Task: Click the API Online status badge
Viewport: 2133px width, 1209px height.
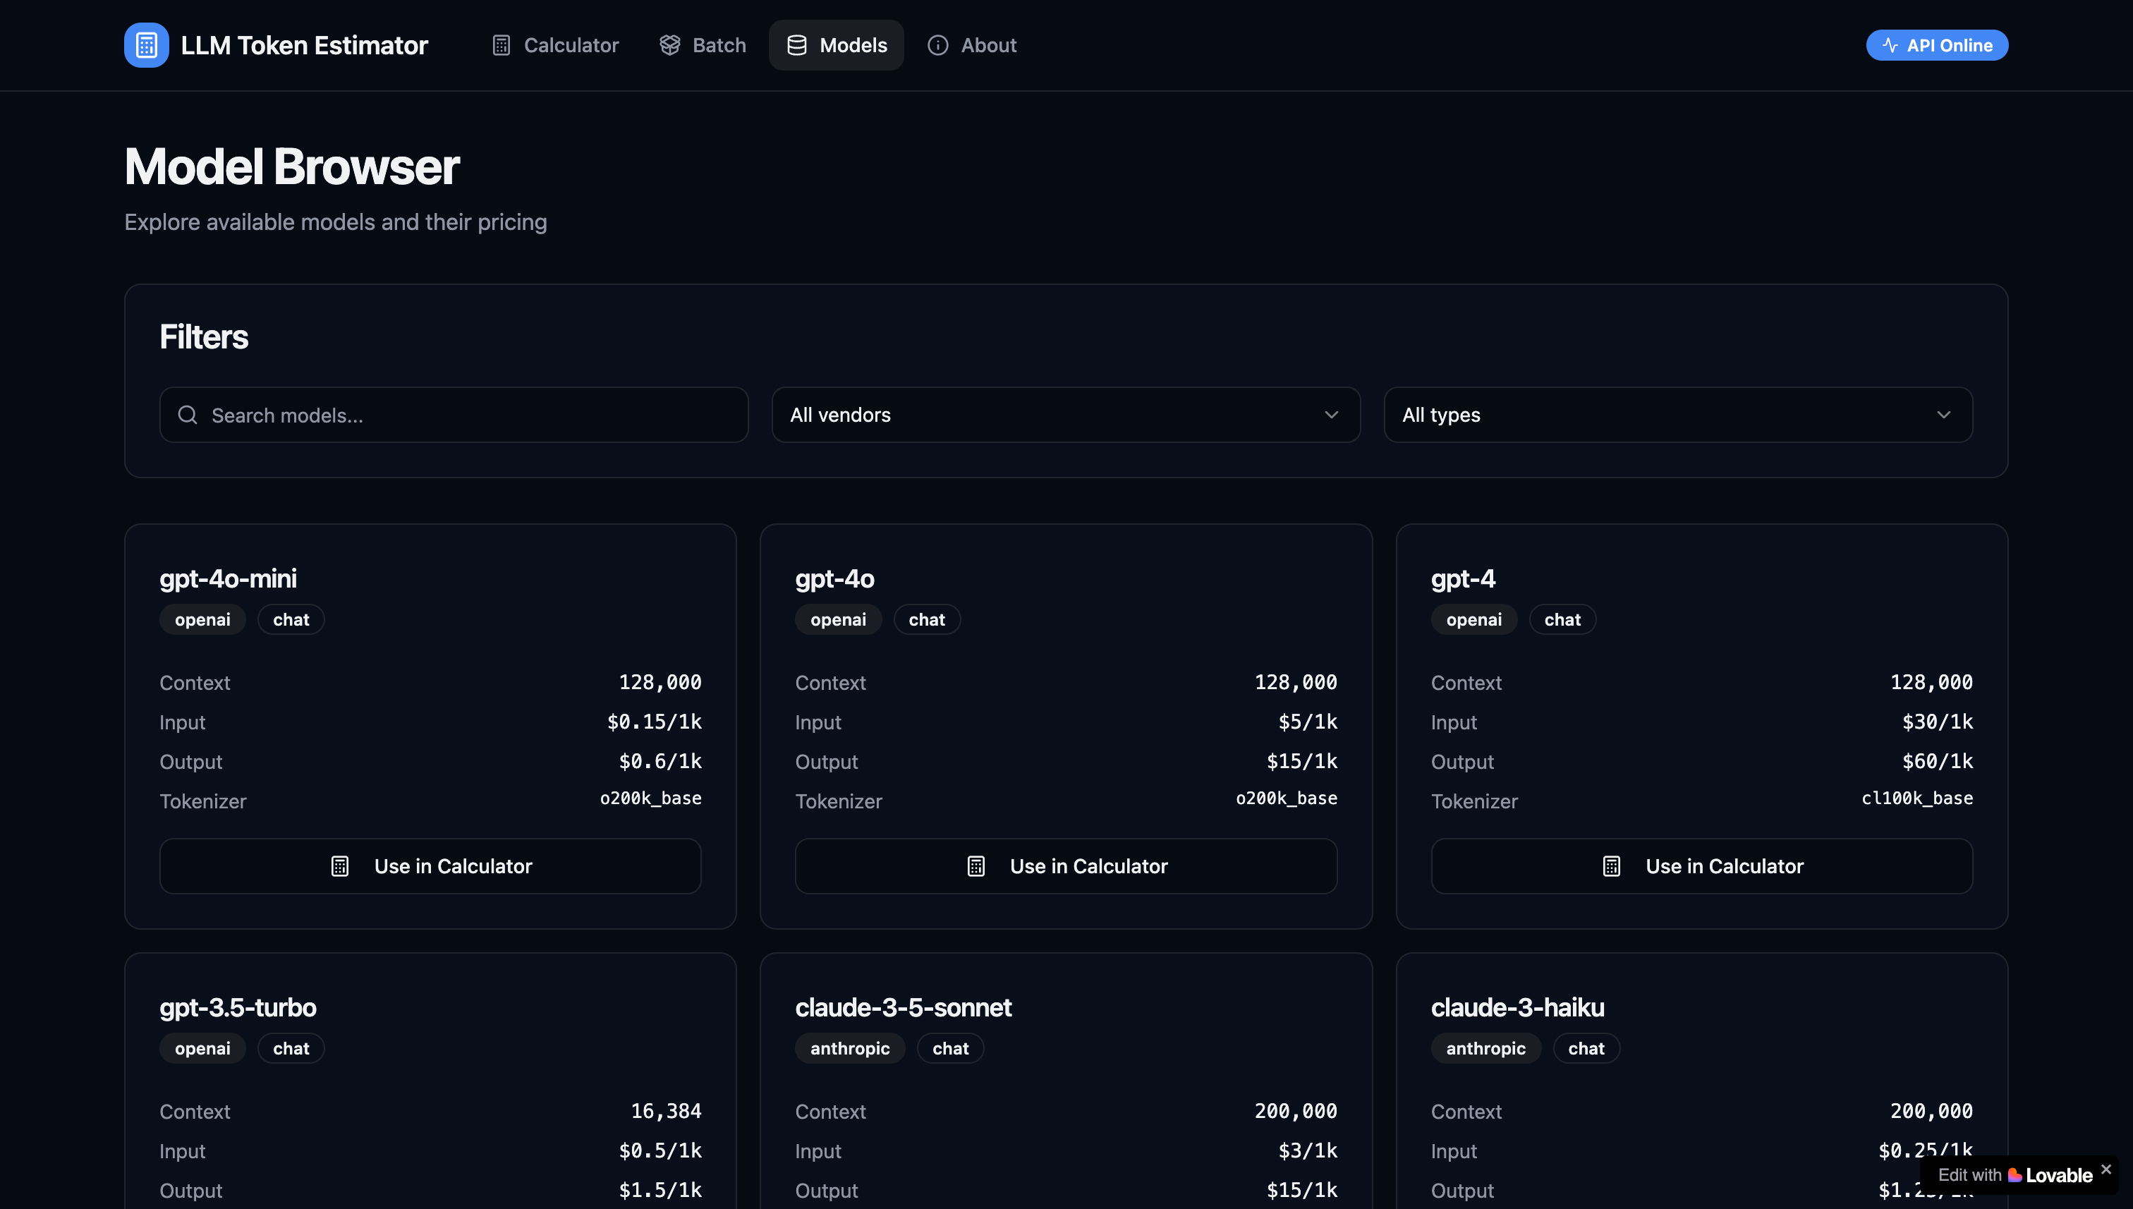Action: coord(1937,45)
